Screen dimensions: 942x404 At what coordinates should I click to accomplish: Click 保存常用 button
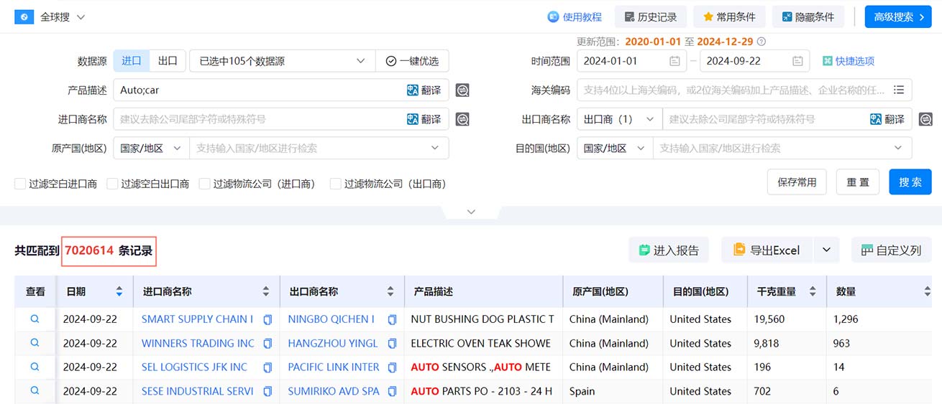797,182
